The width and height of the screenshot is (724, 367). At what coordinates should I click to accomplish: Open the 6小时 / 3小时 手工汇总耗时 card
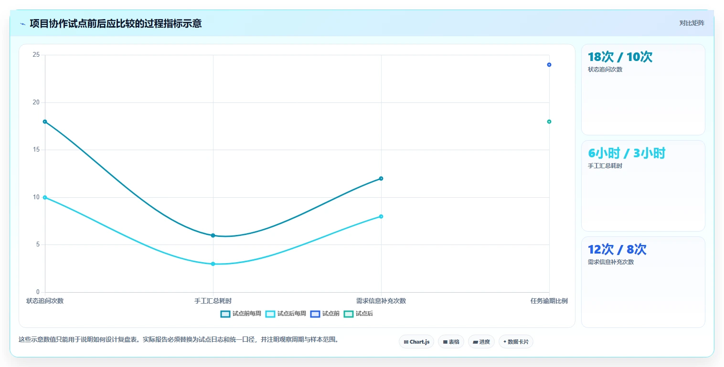(643, 186)
